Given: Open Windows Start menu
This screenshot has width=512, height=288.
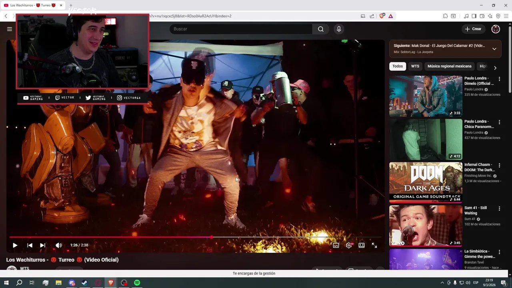Looking at the screenshot, I should pos(6,283).
